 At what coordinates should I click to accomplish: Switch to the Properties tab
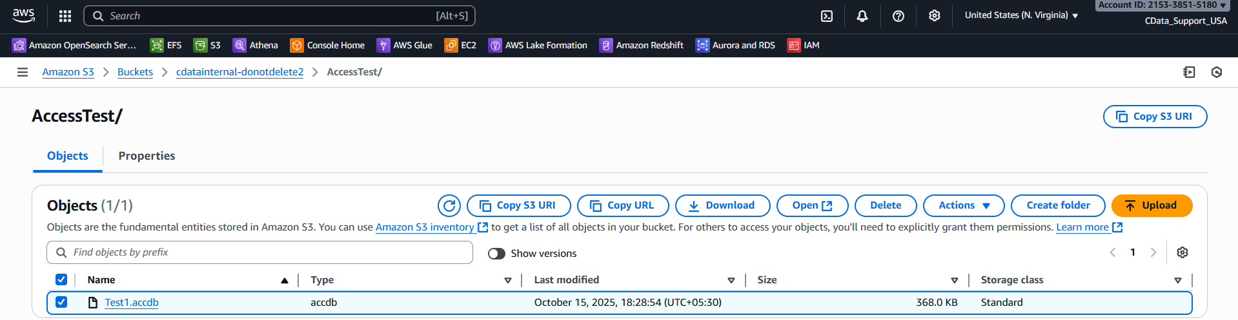click(147, 156)
